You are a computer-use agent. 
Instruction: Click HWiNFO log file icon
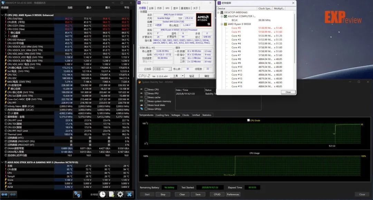click(x=111, y=194)
